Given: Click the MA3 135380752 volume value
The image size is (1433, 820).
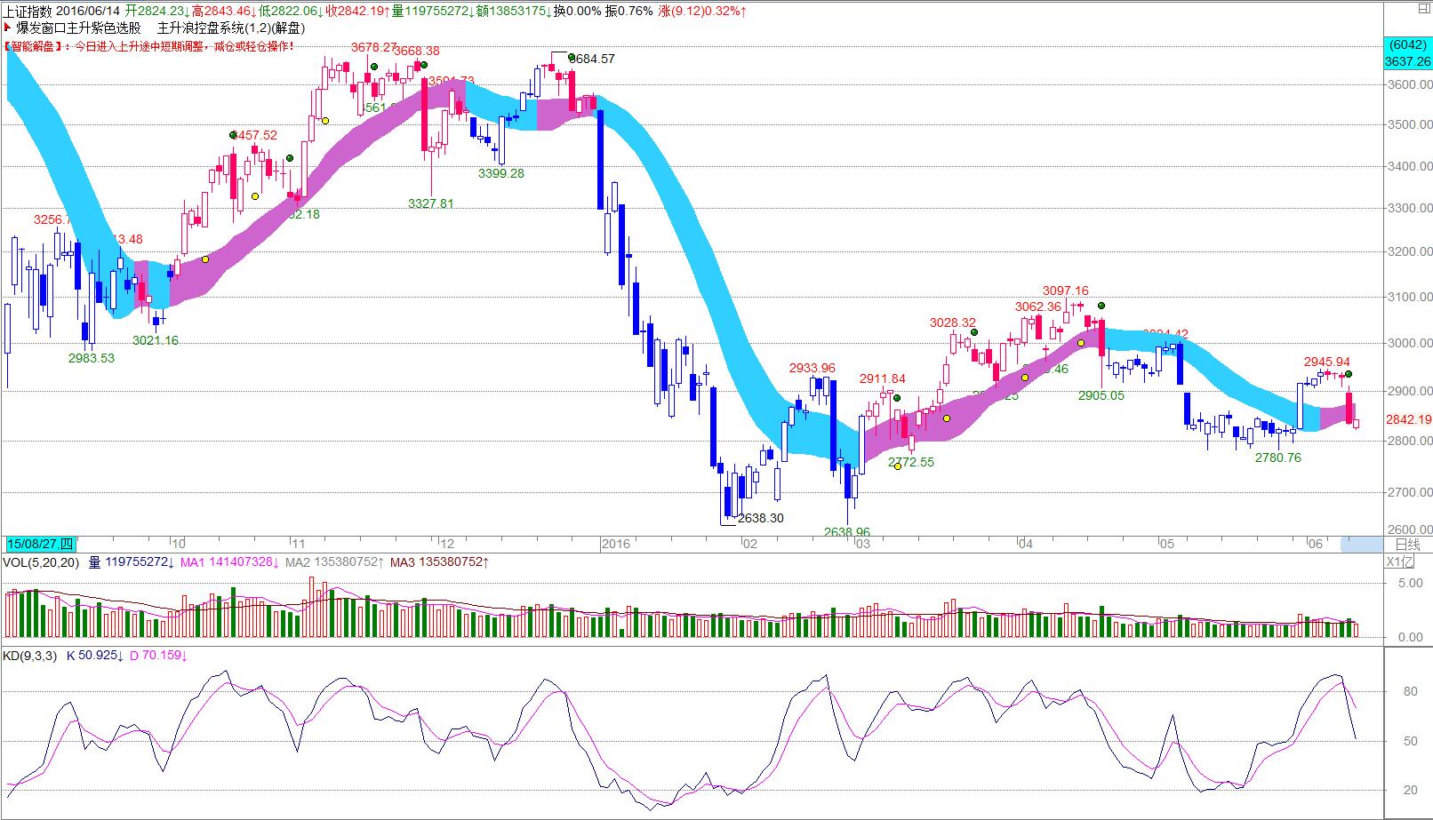Looking at the screenshot, I should tap(439, 561).
